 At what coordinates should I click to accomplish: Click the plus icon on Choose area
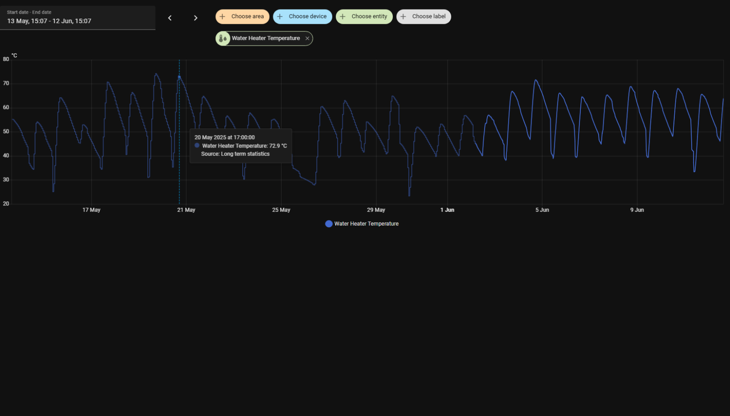[223, 16]
